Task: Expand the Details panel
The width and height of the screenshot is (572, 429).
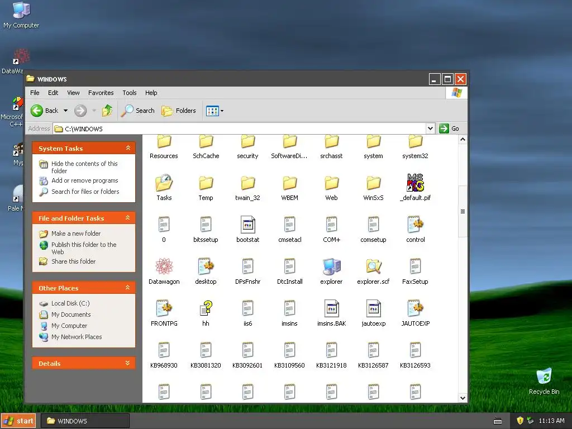Action: point(128,363)
